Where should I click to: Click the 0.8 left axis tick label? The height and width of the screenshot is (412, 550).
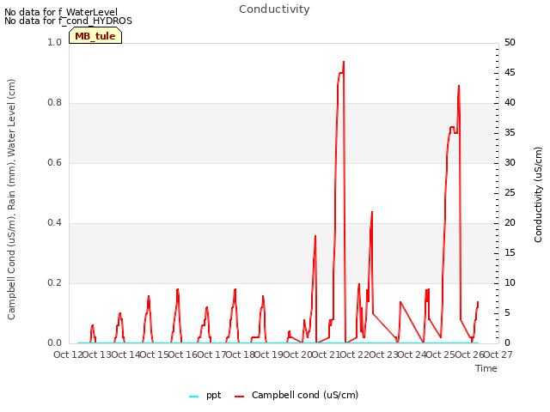(54, 103)
